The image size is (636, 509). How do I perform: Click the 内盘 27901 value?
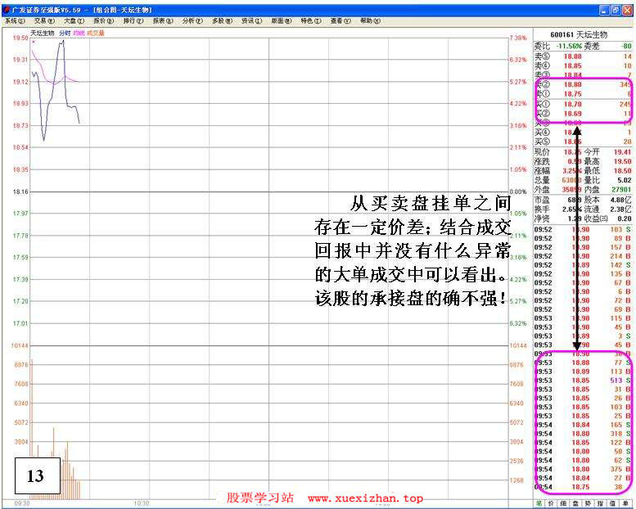tap(621, 189)
